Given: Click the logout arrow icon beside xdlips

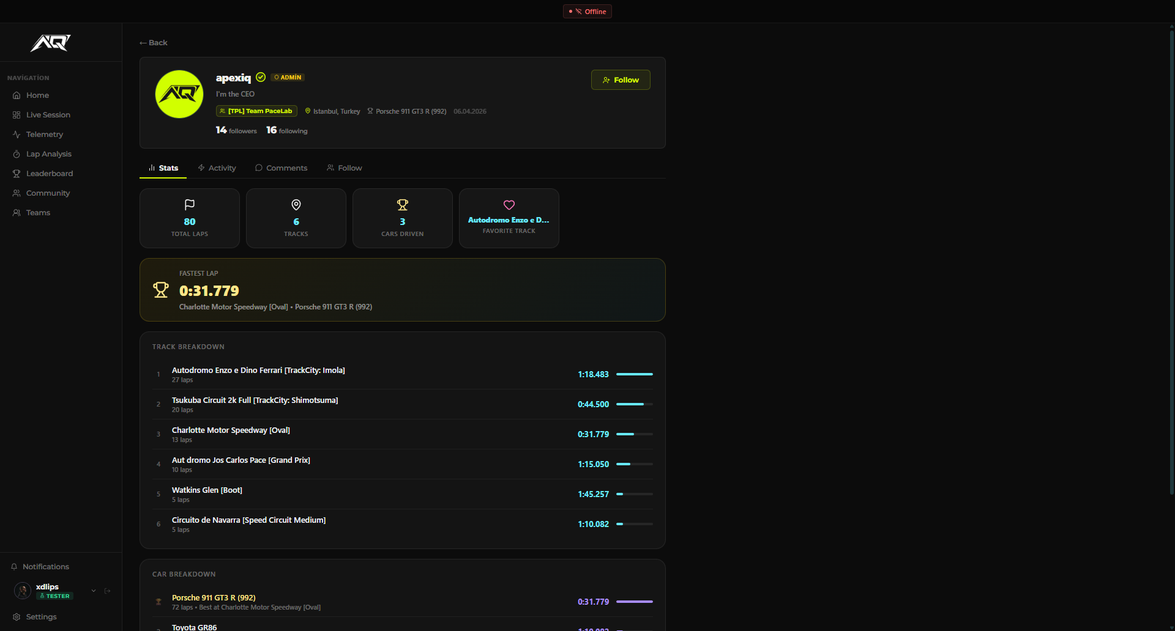Looking at the screenshot, I should click(x=108, y=591).
